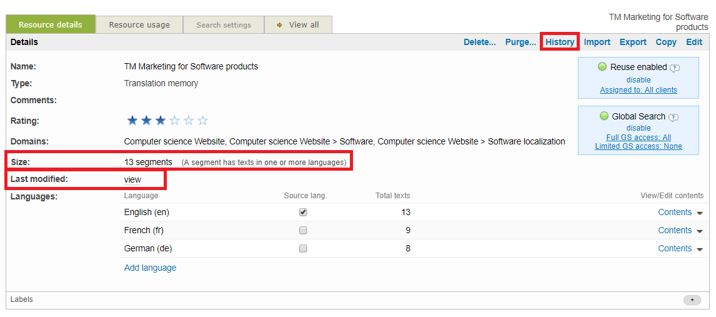Click the Add language link

150,268
